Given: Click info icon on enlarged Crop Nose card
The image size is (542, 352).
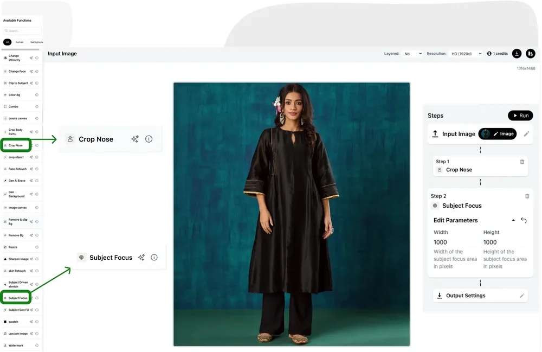Looking at the screenshot, I should point(149,139).
